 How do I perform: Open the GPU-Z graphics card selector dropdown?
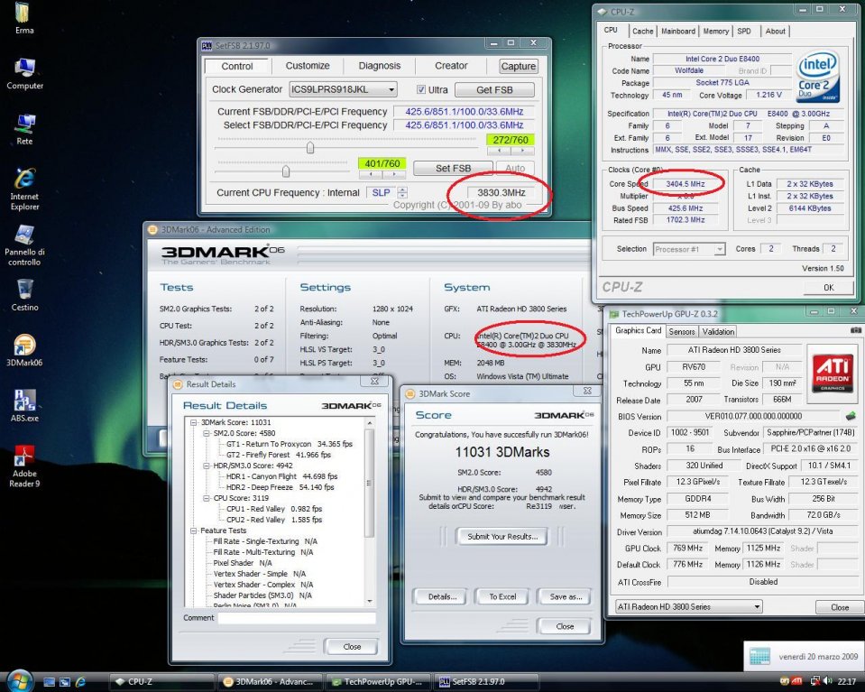click(688, 606)
